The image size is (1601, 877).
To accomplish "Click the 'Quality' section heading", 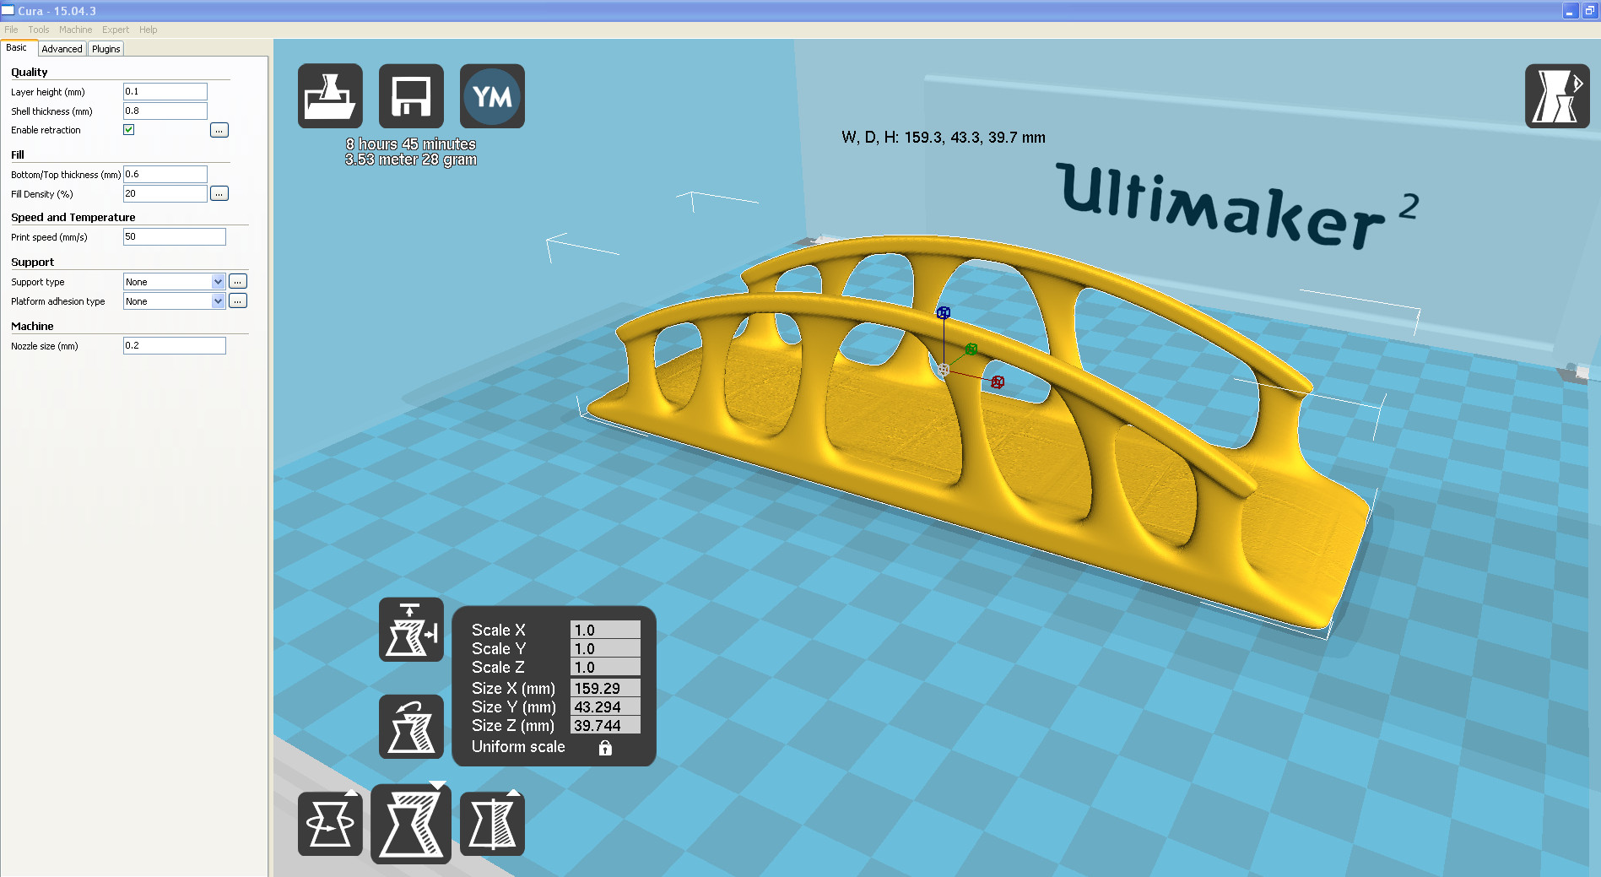I will [x=30, y=73].
